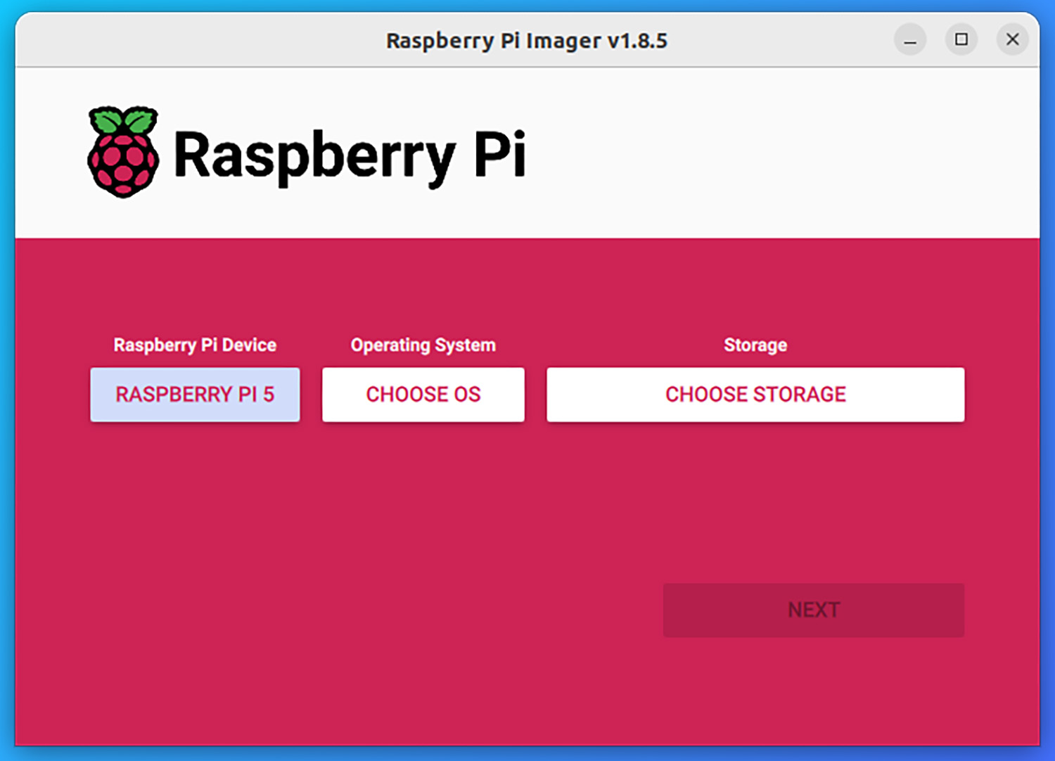Image resolution: width=1055 pixels, height=761 pixels.
Task: Click the "Operating System" label
Action: pos(423,345)
